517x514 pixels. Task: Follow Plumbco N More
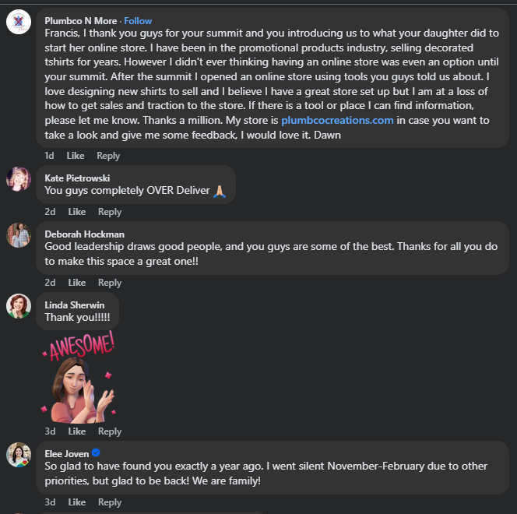tap(138, 21)
